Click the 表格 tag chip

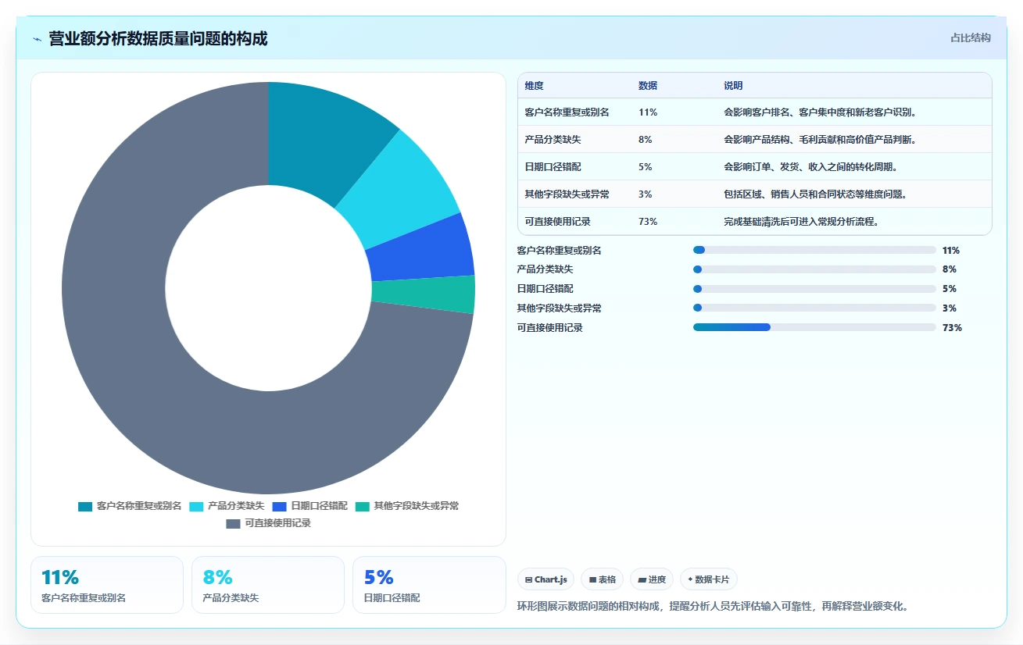point(603,579)
